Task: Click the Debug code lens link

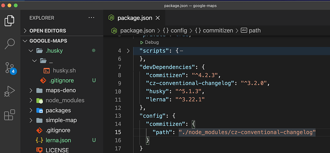Action: (x=152, y=42)
